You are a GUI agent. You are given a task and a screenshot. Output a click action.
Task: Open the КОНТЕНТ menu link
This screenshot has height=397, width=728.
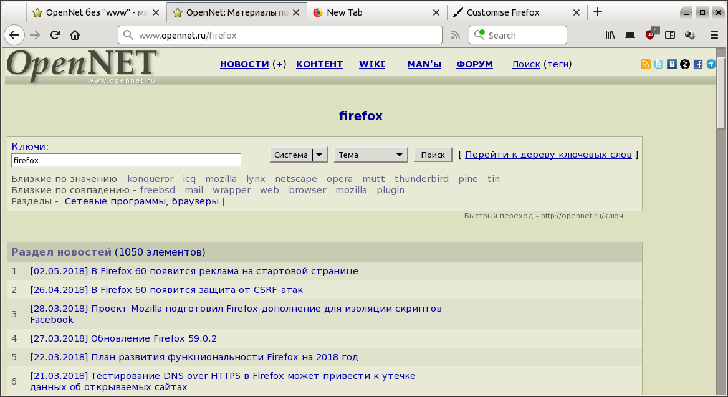[319, 64]
